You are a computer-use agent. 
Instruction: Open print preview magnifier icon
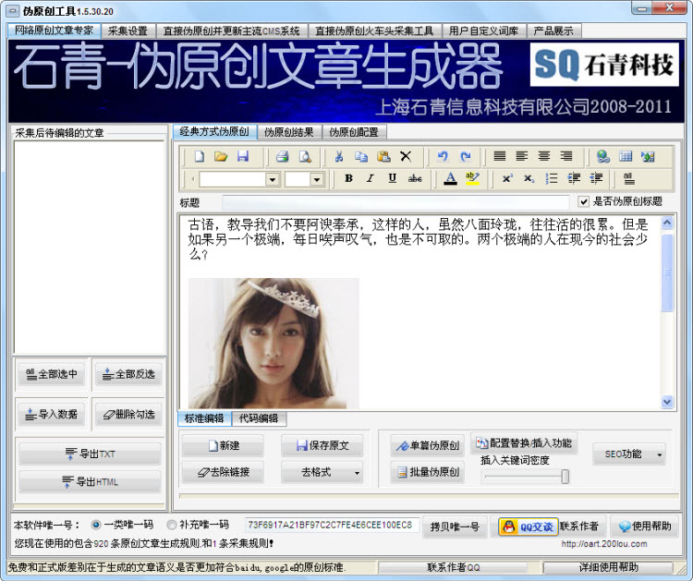coord(305,156)
